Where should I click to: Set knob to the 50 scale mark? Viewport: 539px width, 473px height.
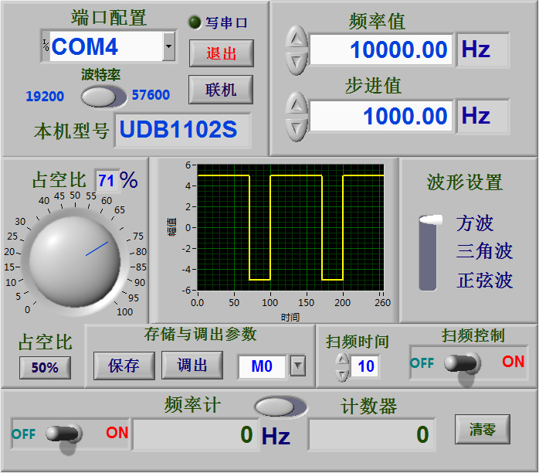point(75,196)
